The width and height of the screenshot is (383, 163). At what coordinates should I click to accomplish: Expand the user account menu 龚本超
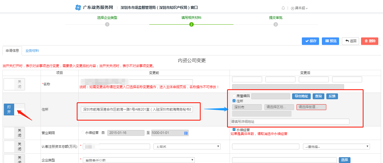[300, 8]
